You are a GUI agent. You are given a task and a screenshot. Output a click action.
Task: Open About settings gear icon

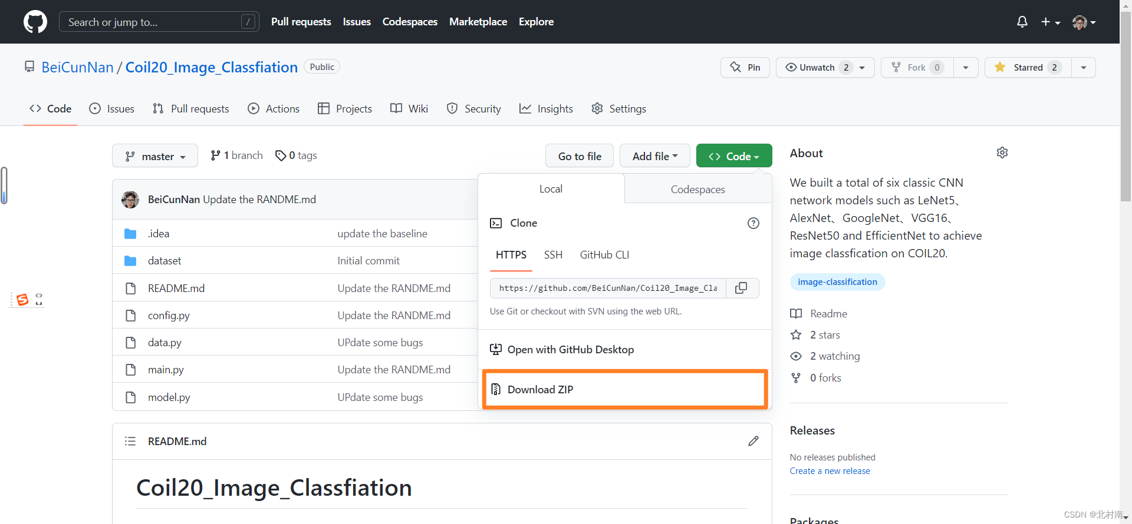pyautogui.click(x=1002, y=153)
